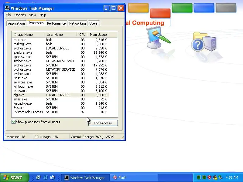Switch to the Performance tab
This screenshot has width=243, height=182.
[56, 23]
